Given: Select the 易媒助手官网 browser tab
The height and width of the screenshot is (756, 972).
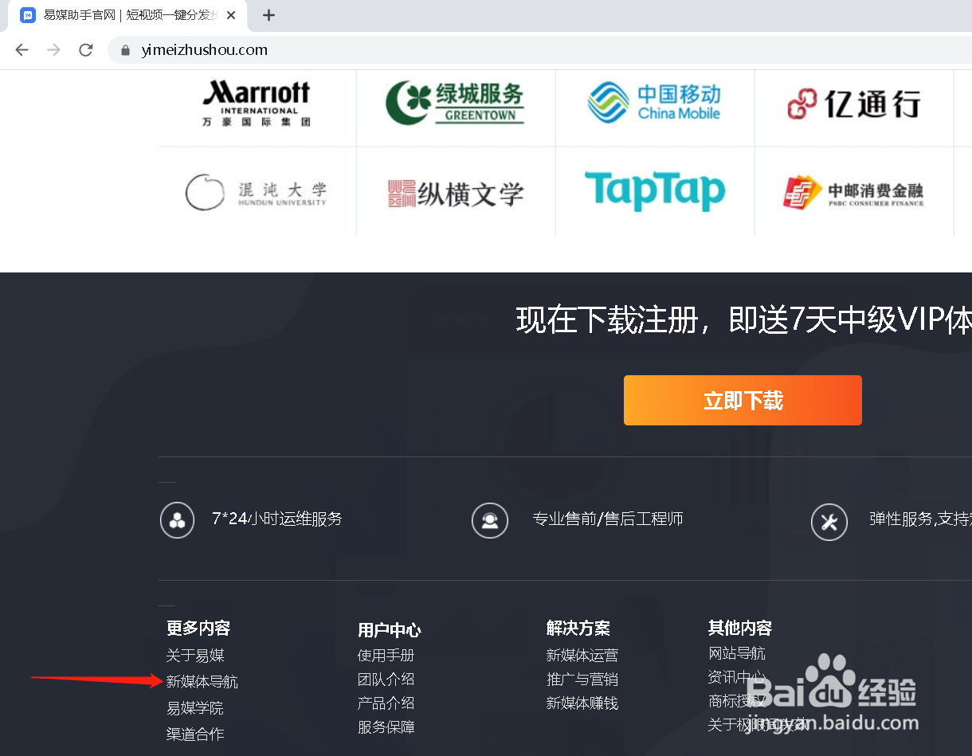Looking at the screenshot, I should pyautogui.click(x=127, y=15).
